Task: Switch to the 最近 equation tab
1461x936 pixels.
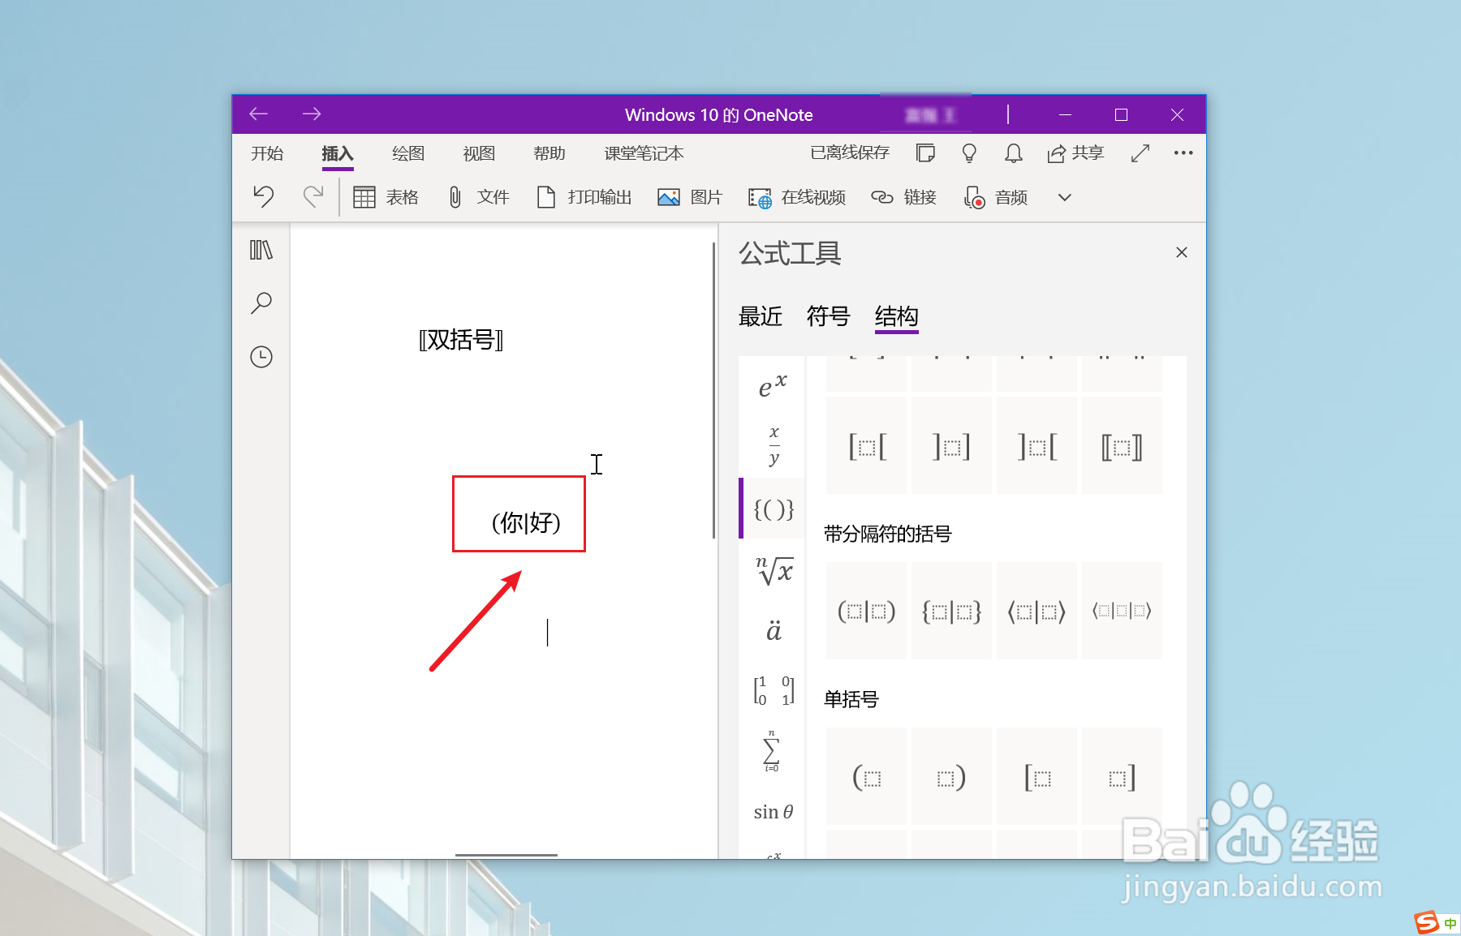Action: click(x=761, y=316)
